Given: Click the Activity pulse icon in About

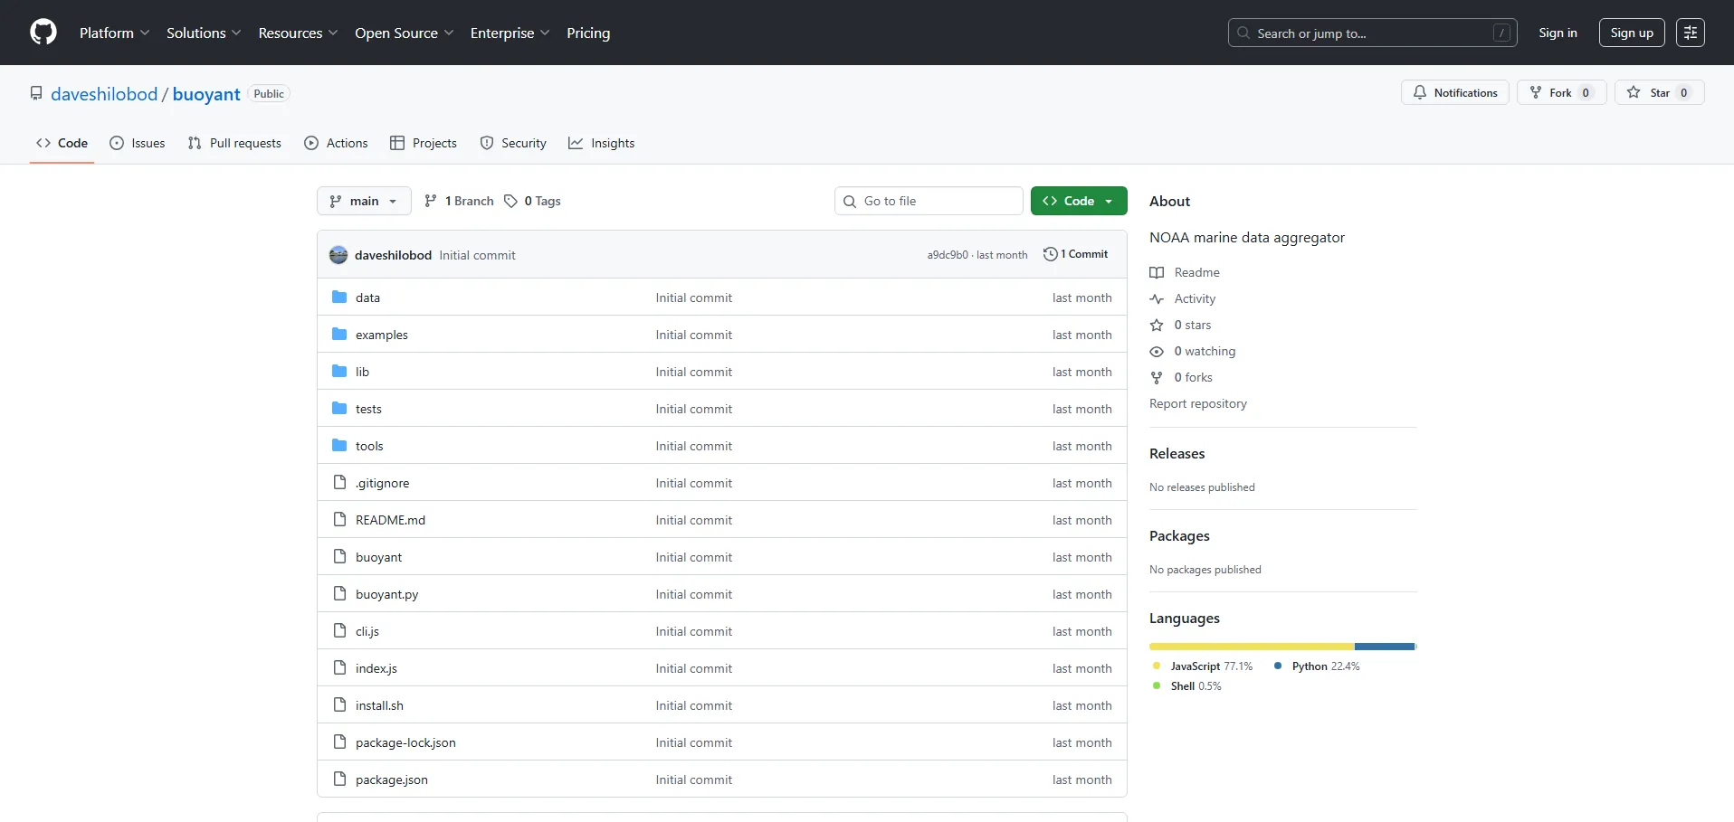Looking at the screenshot, I should (1157, 298).
